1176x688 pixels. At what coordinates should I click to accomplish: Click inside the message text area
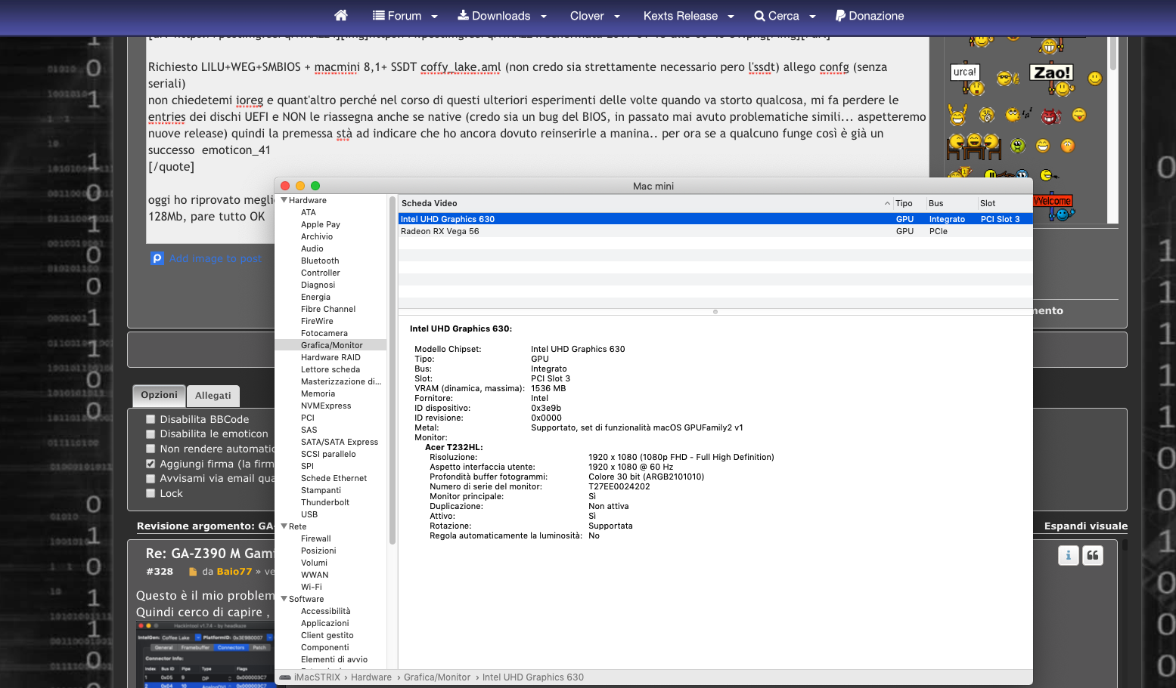[x=537, y=140]
